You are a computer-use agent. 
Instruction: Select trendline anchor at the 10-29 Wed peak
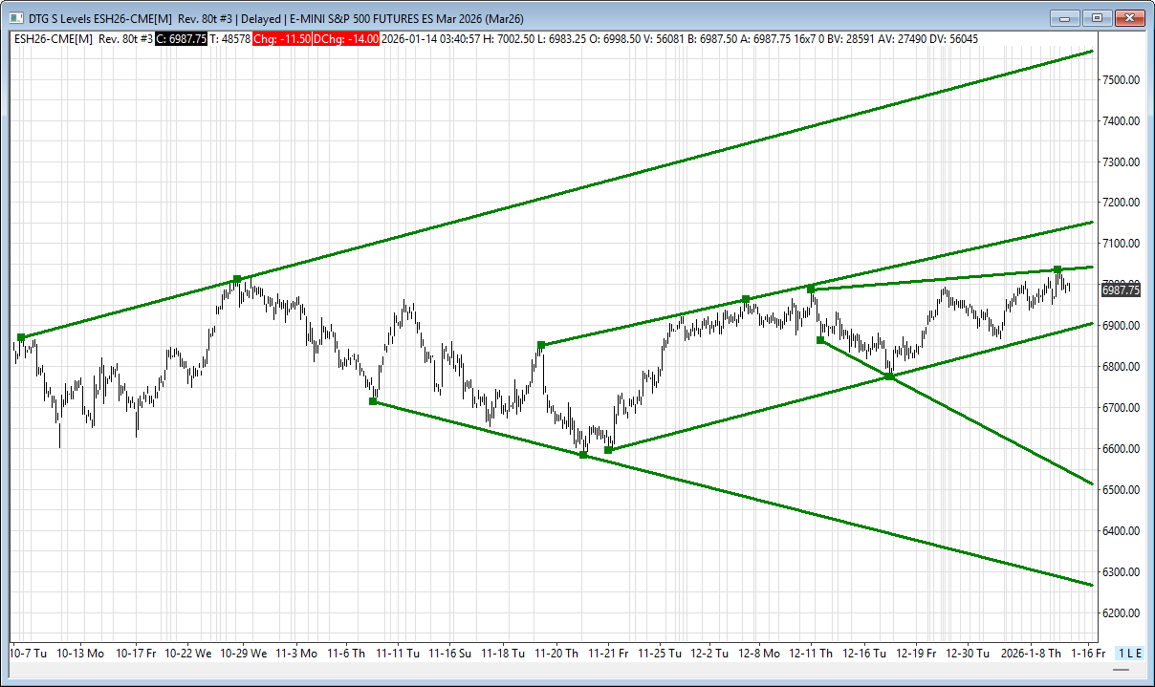[237, 279]
